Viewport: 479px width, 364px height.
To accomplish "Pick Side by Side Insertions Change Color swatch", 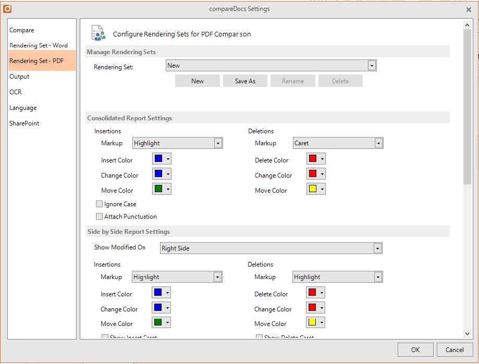I will [161, 308].
